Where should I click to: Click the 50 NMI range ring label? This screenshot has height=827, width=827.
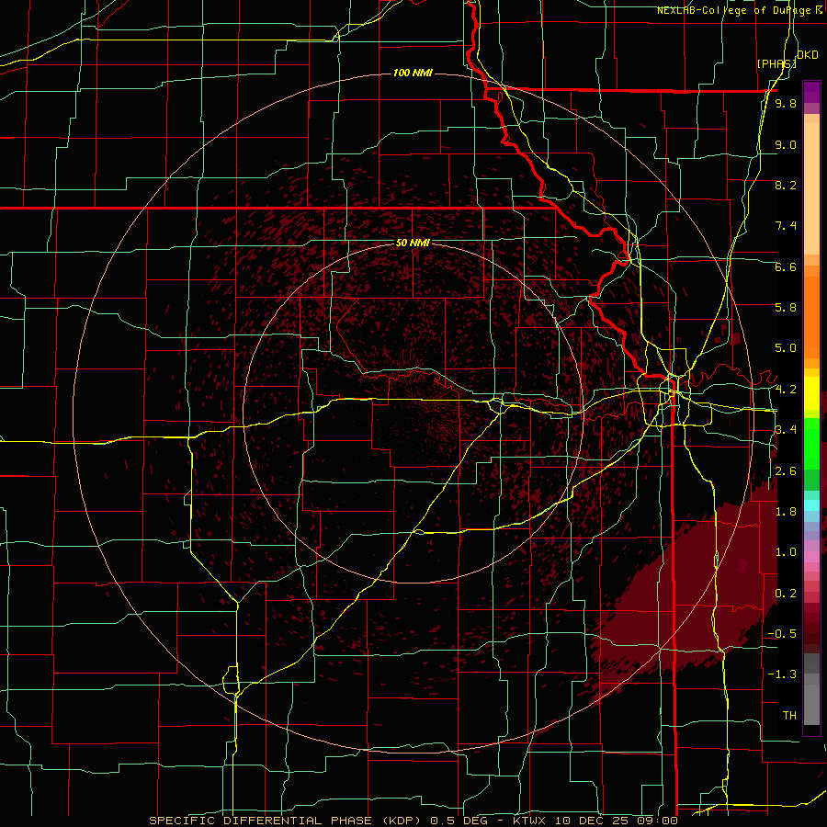point(413,243)
